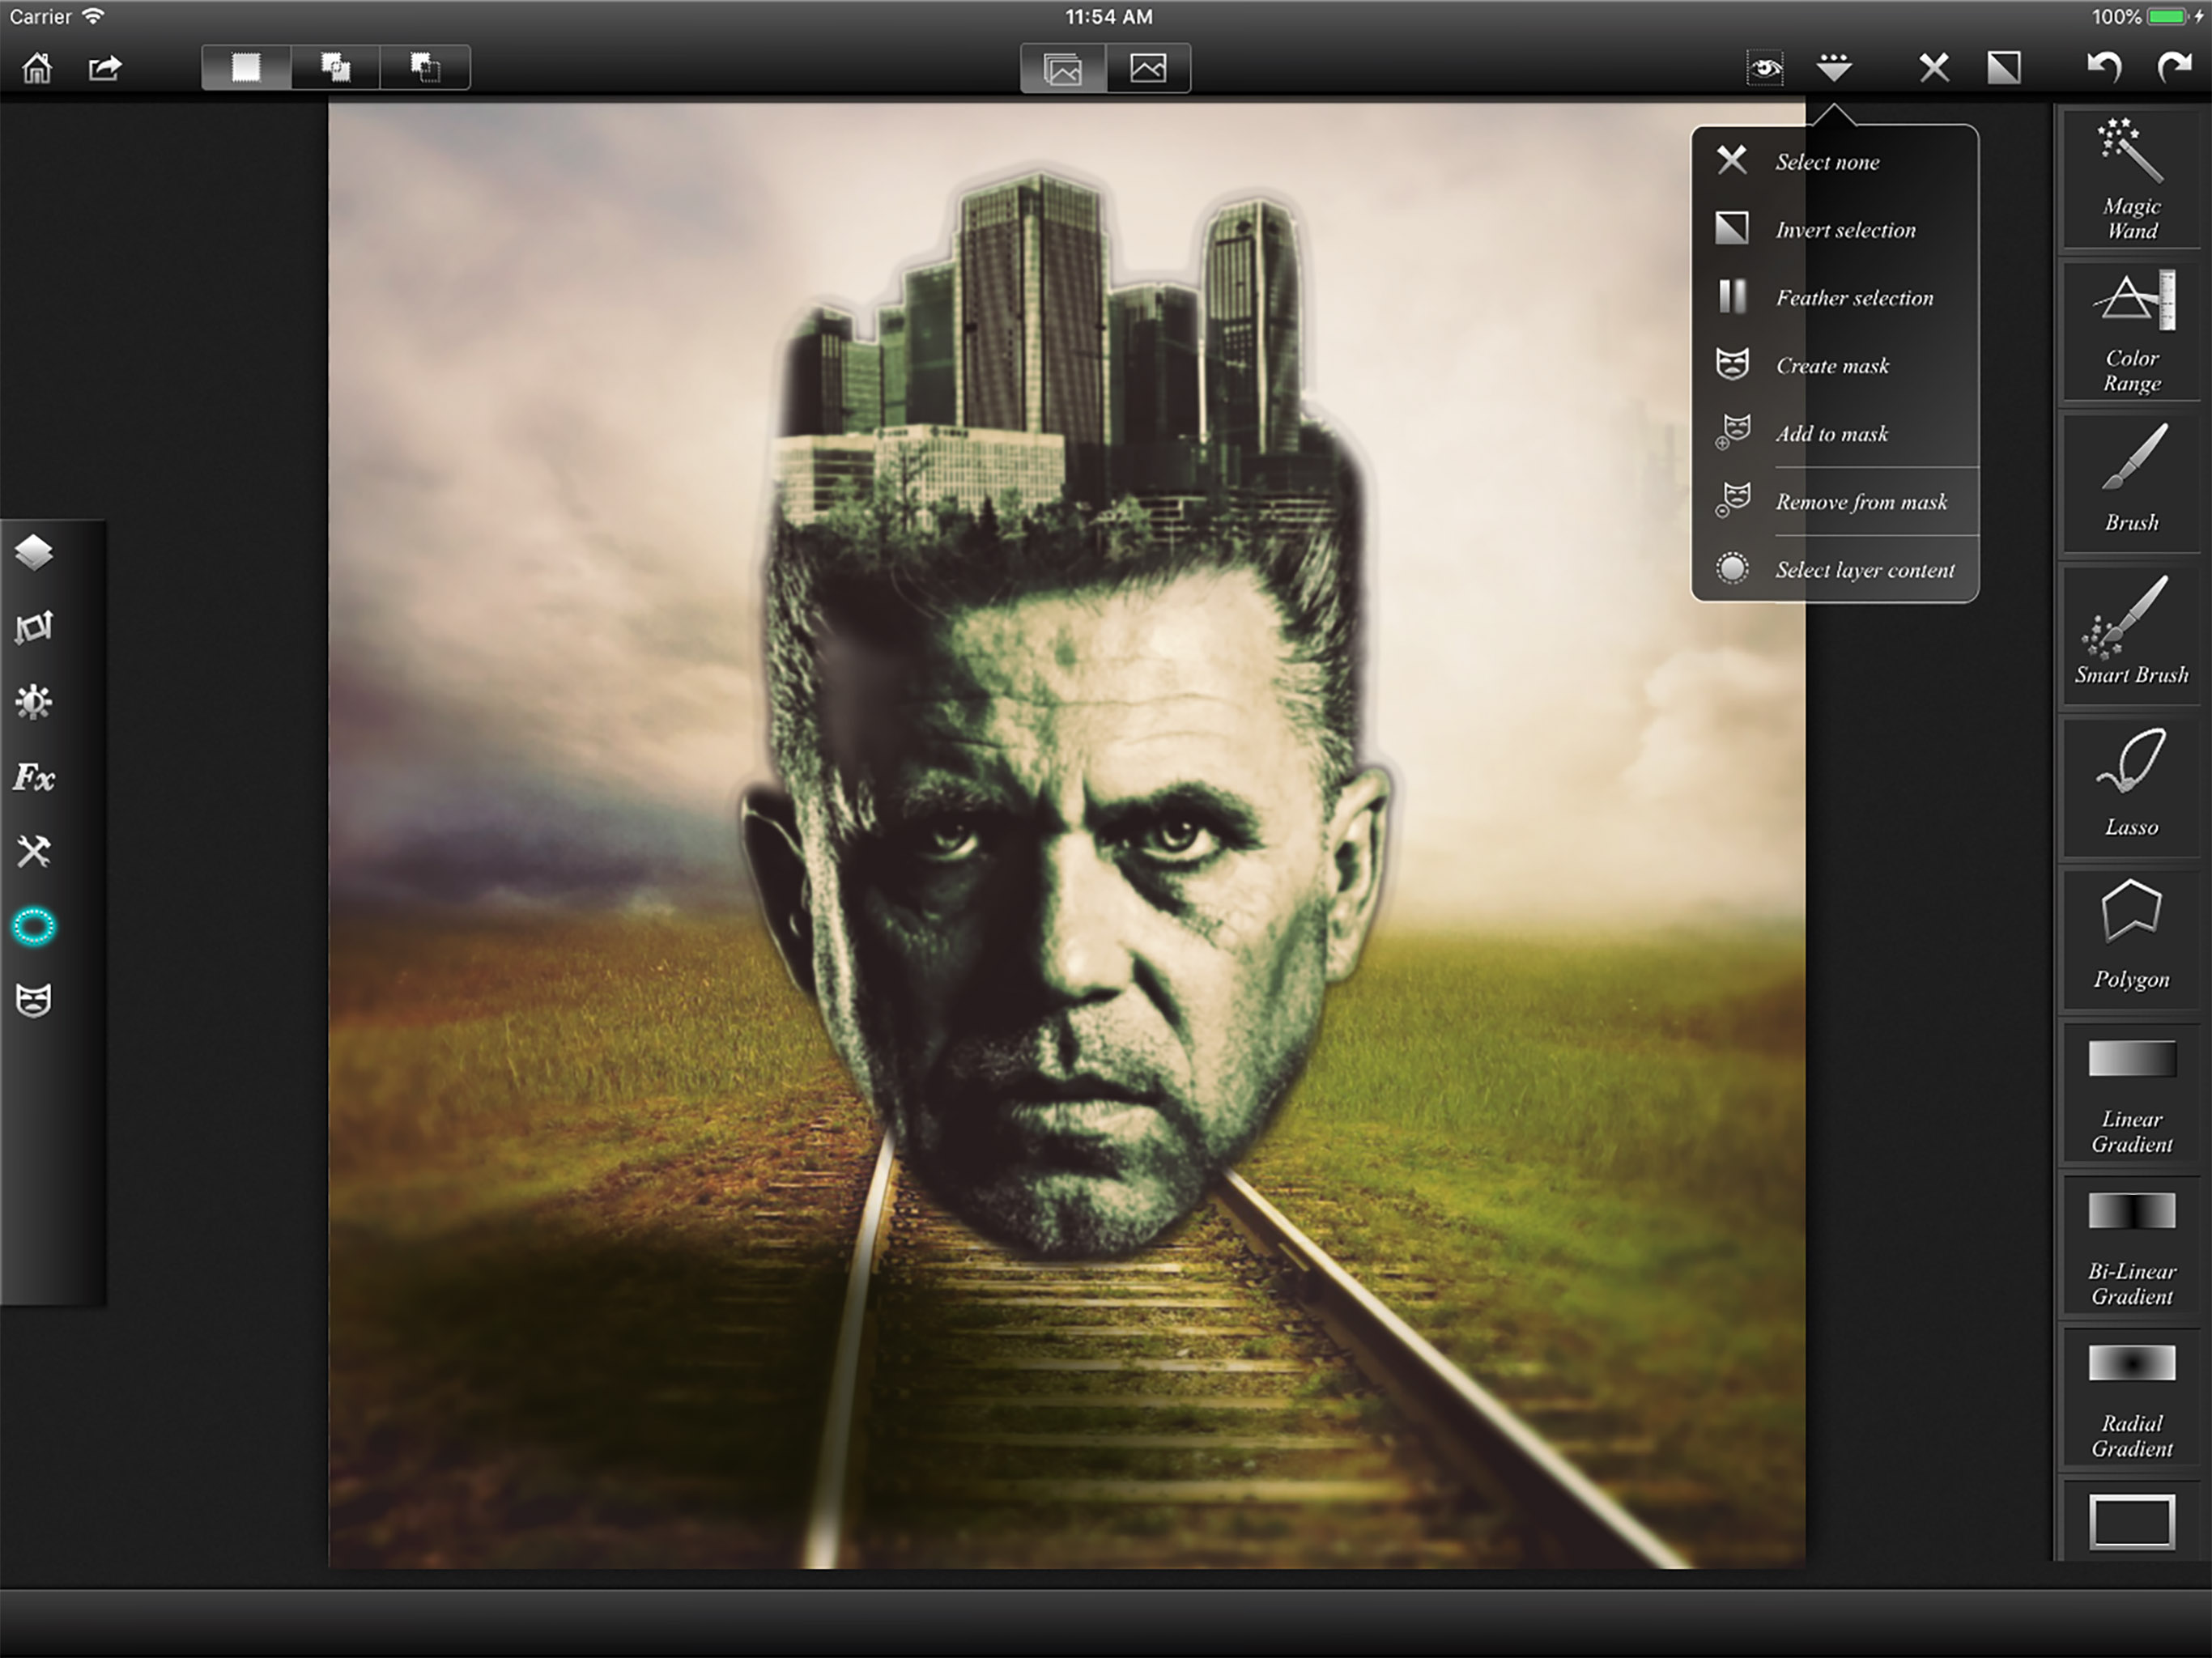The height and width of the screenshot is (1658, 2212).
Task: Select the Magic Wand tool
Action: (2131, 178)
